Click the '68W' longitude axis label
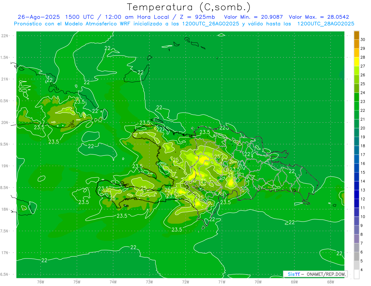The height and width of the screenshot is (286, 371). 330,282
